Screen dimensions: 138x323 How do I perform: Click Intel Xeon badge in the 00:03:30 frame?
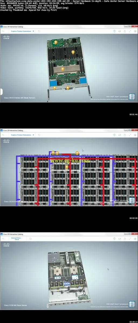coord(132,200)
